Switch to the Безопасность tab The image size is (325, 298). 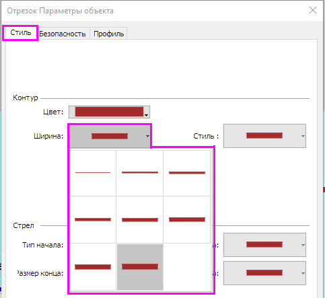63,34
